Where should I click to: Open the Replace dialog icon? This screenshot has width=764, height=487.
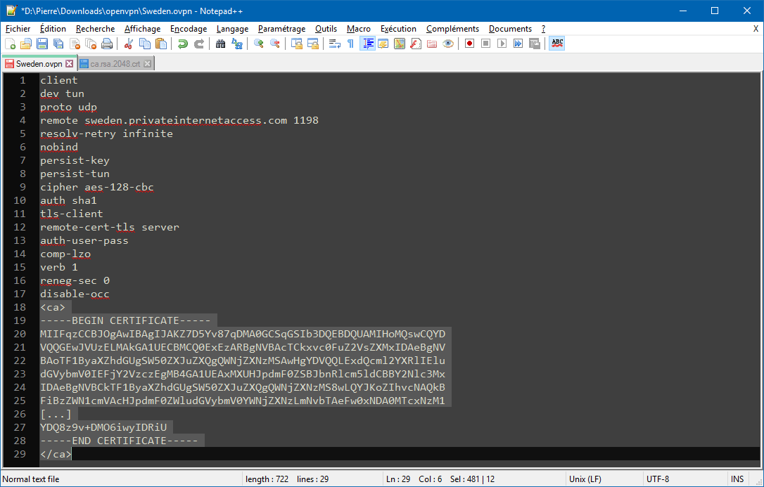click(x=237, y=44)
